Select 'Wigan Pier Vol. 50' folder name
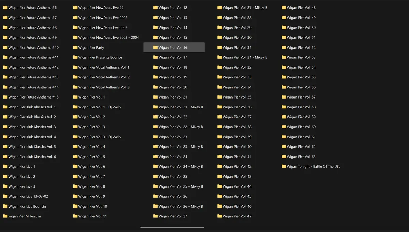The height and width of the screenshot is (232, 409). tap(301, 28)
